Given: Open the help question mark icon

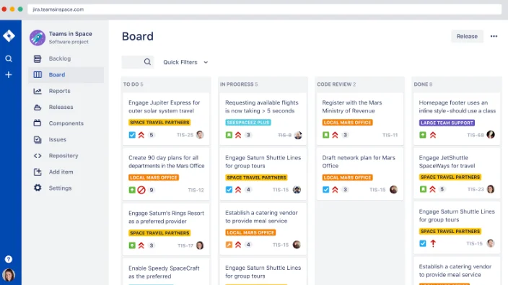Looking at the screenshot, I should pyautogui.click(x=9, y=259).
